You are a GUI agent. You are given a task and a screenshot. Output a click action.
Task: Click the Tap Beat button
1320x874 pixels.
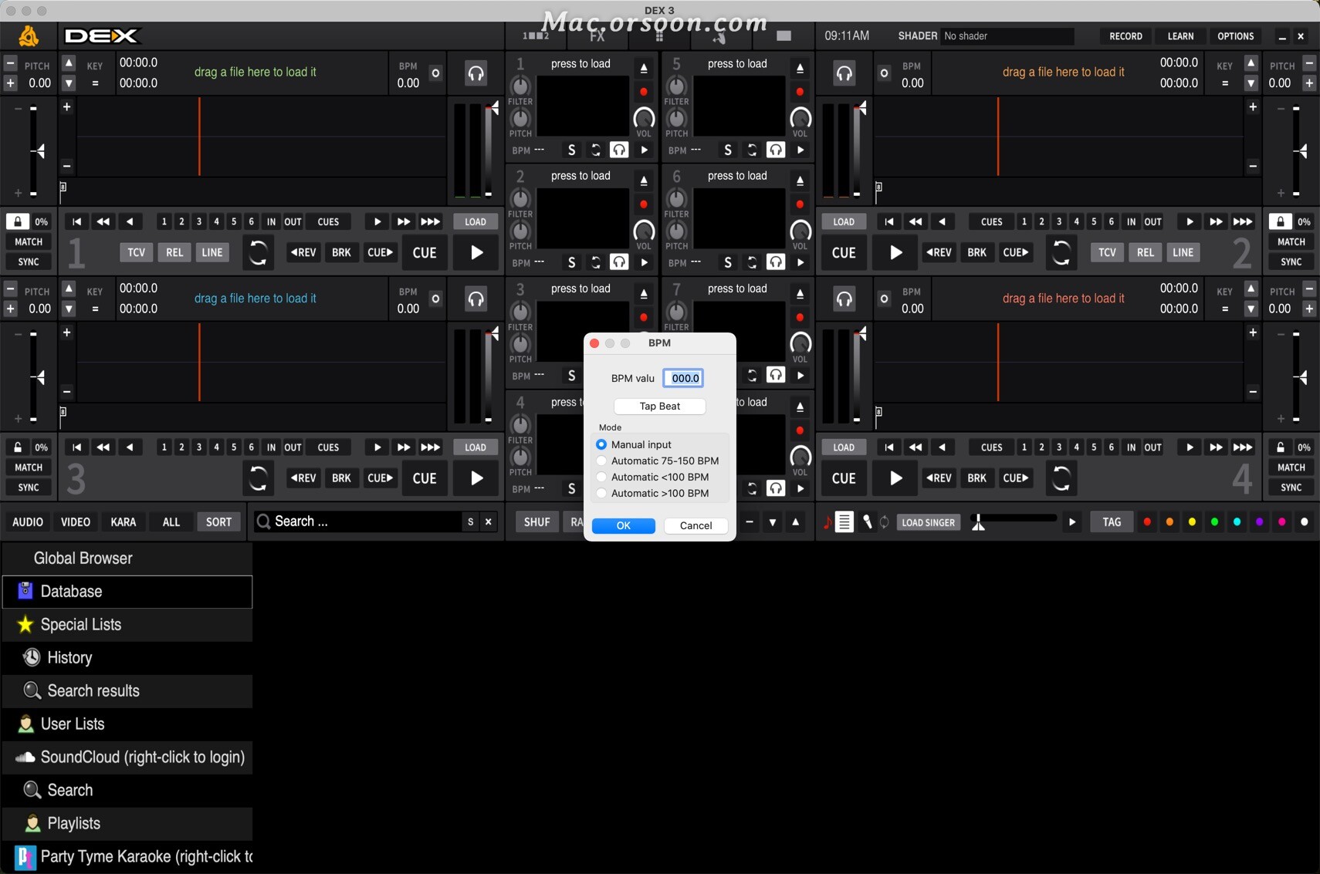660,407
